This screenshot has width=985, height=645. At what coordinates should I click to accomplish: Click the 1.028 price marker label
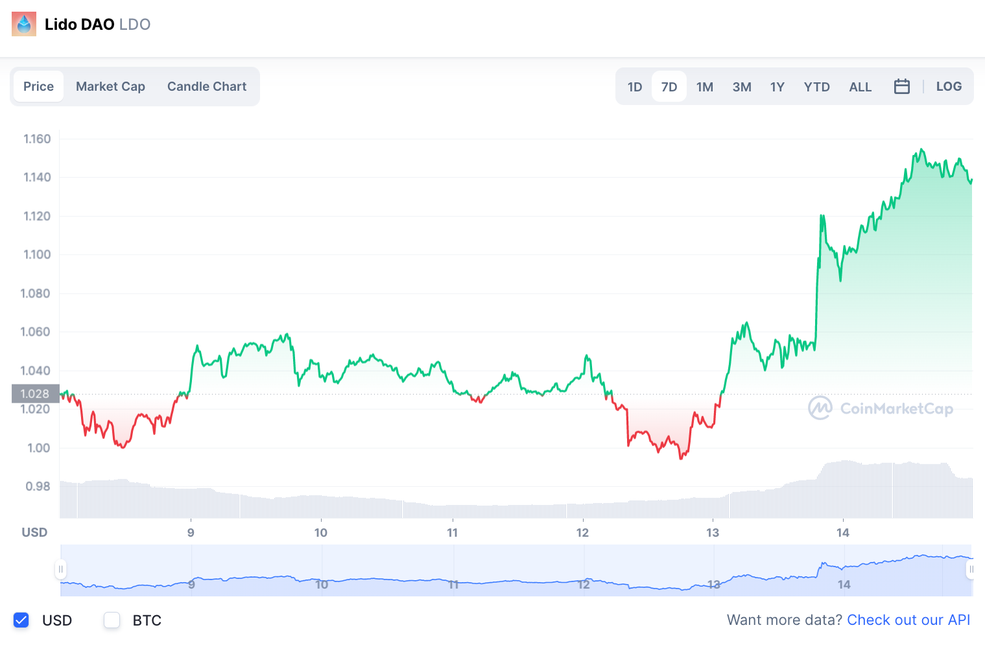pos(35,393)
